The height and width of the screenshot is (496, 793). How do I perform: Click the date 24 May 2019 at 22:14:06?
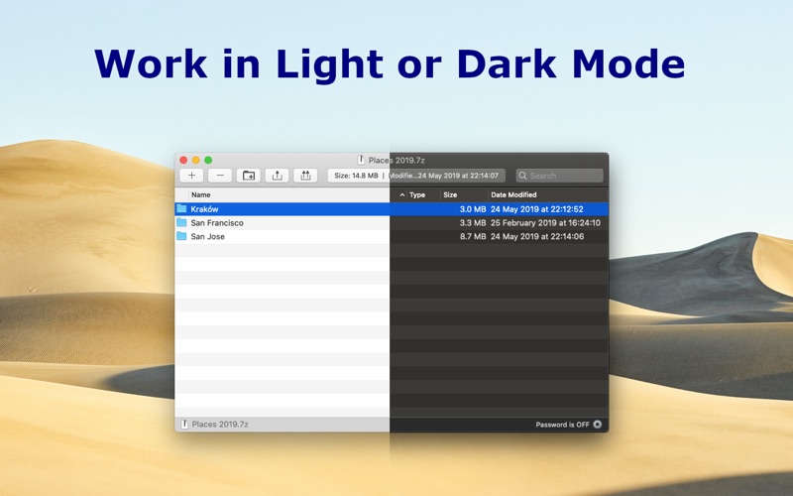[x=537, y=236]
